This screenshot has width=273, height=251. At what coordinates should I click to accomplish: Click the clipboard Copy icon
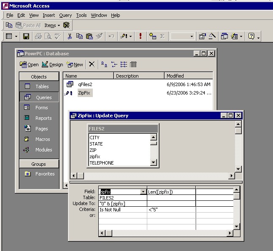click(x=9, y=25)
